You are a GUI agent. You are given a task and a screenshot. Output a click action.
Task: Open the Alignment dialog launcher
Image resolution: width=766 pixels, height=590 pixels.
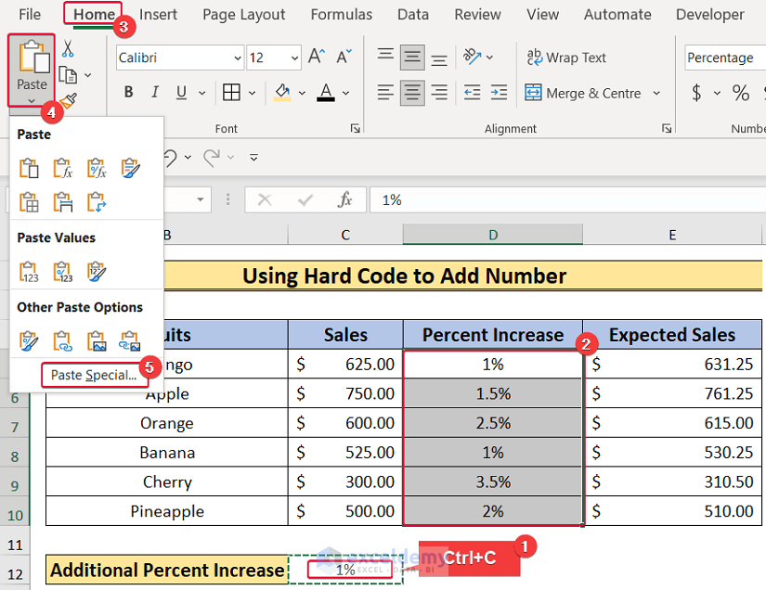pyautogui.click(x=667, y=128)
